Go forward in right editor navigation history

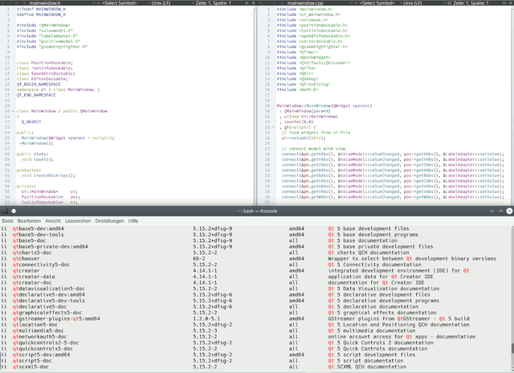click(267, 3)
